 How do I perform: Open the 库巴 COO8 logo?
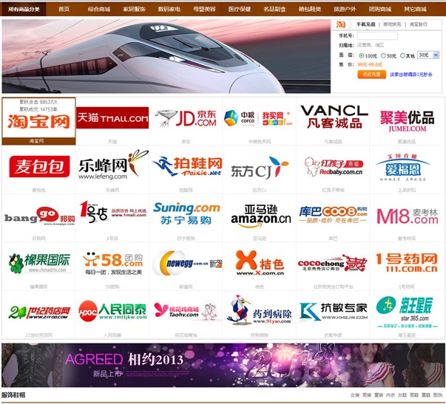(x=333, y=214)
